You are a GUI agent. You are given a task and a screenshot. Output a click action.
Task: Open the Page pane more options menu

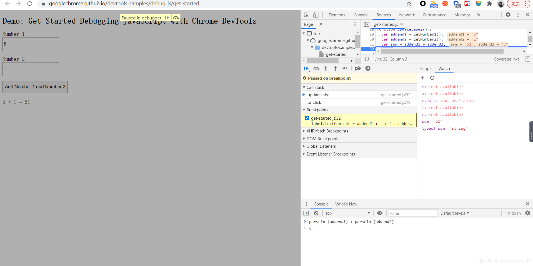click(355, 24)
